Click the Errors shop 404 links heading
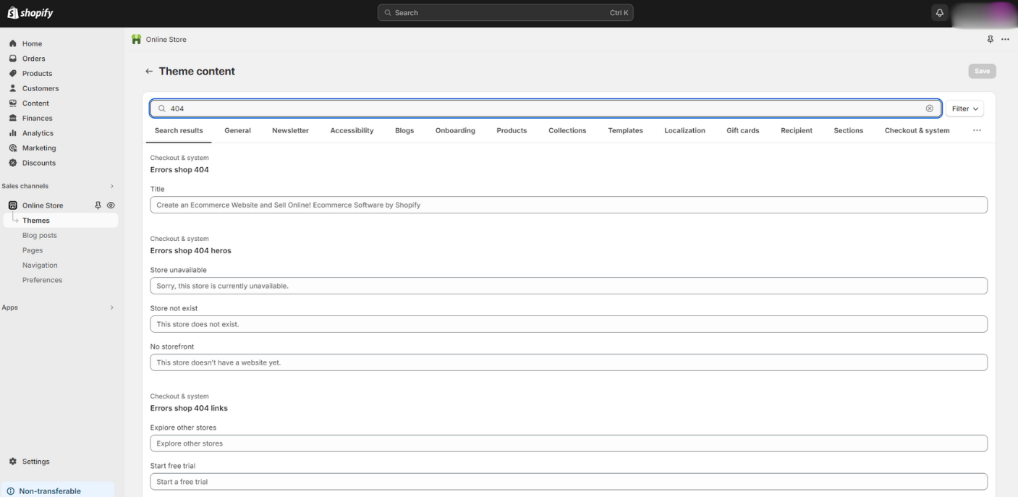The height and width of the screenshot is (497, 1018). tap(189, 409)
